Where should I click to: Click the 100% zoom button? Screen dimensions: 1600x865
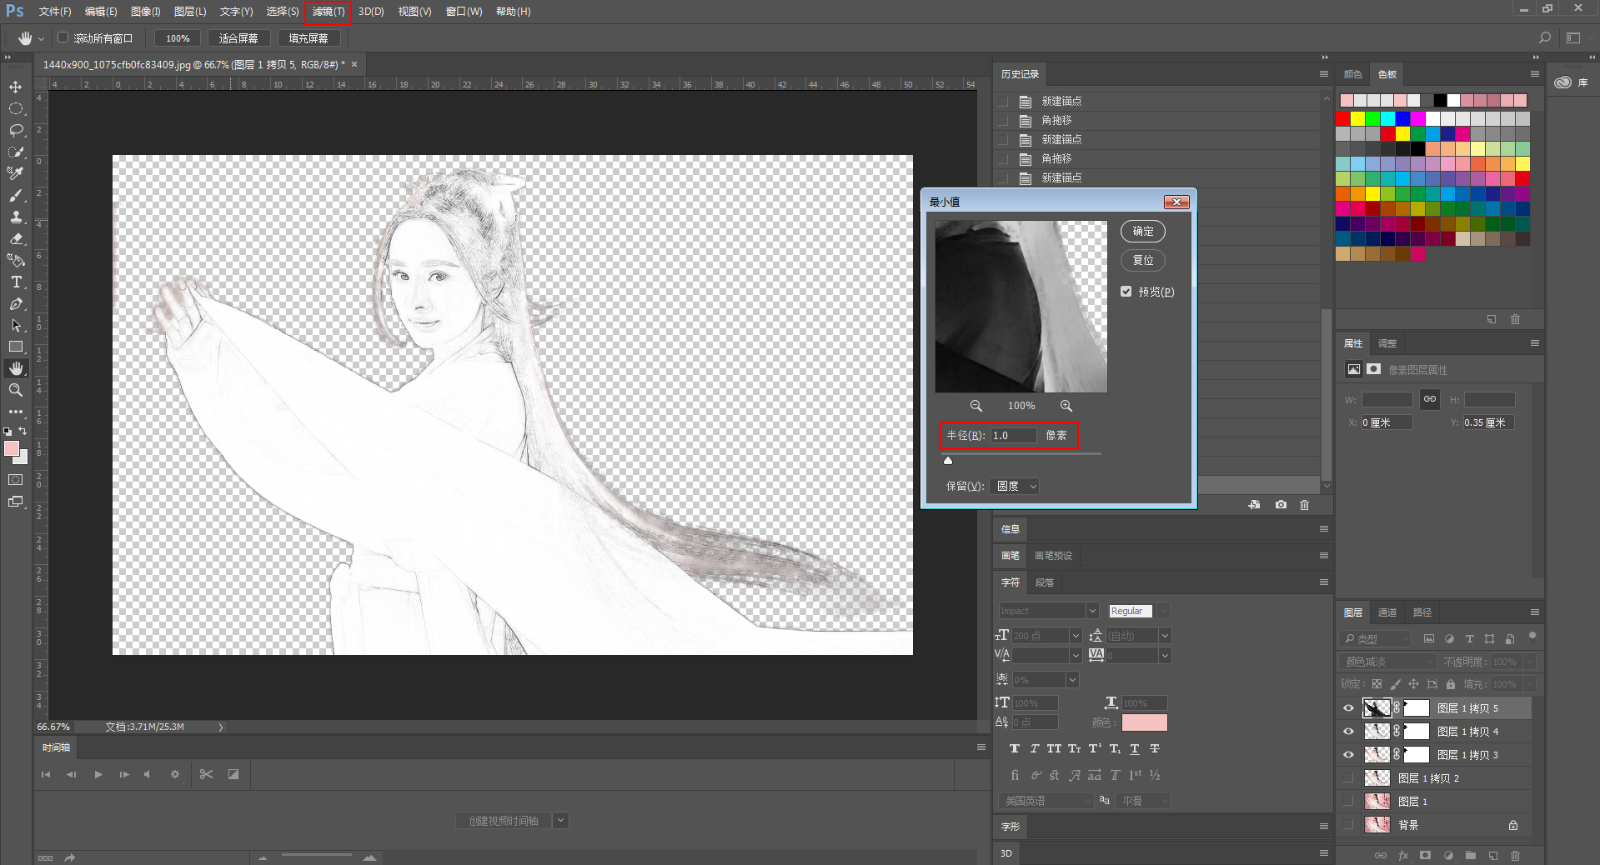pos(178,38)
